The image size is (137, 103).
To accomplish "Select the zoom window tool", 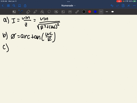I will (x=14, y=12).
